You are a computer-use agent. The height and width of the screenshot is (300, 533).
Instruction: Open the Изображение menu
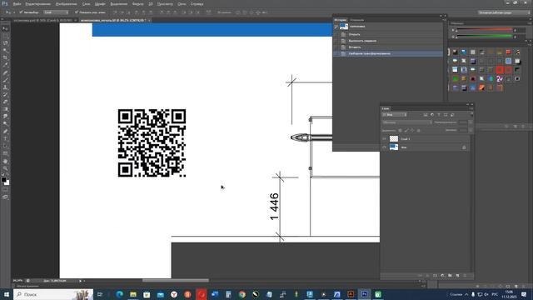click(66, 4)
